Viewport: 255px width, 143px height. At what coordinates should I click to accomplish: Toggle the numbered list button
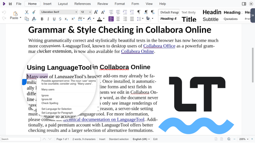click(118, 12)
